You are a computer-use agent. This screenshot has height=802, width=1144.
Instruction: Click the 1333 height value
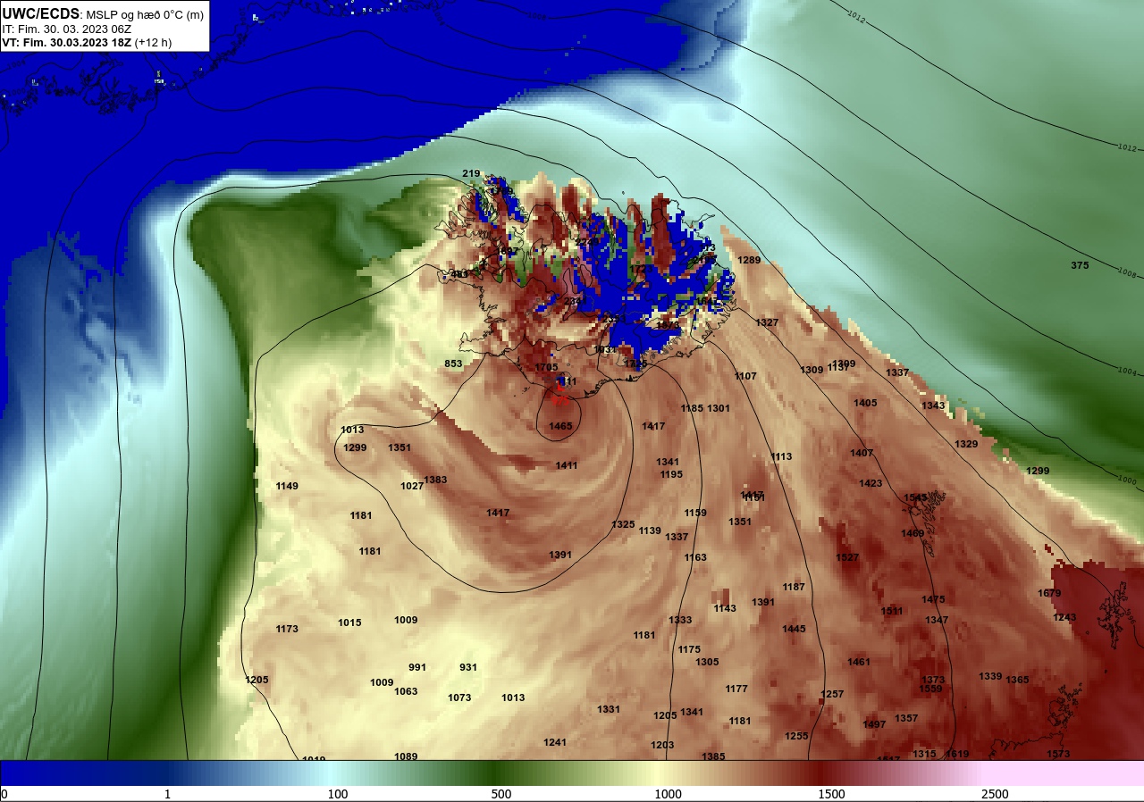pyautogui.click(x=680, y=620)
